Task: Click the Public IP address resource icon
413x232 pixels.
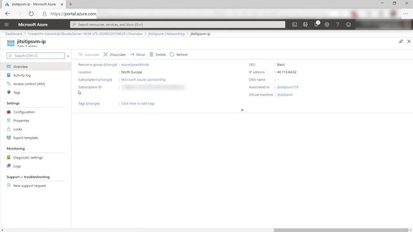Action: [10, 43]
